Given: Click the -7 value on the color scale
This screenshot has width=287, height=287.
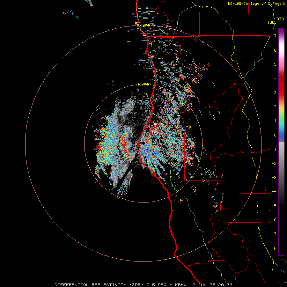Looking at the screenshot, I should (x=274, y=234).
